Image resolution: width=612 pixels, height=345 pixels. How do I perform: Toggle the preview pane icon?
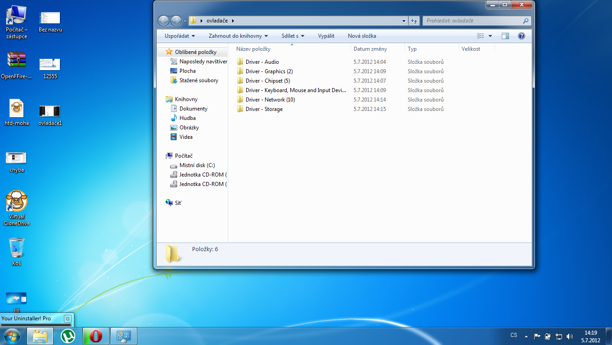pos(505,36)
